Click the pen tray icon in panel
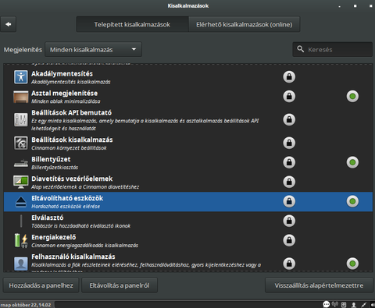Viewport: 375px width, 308px height. pyautogui.click(x=363, y=305)
